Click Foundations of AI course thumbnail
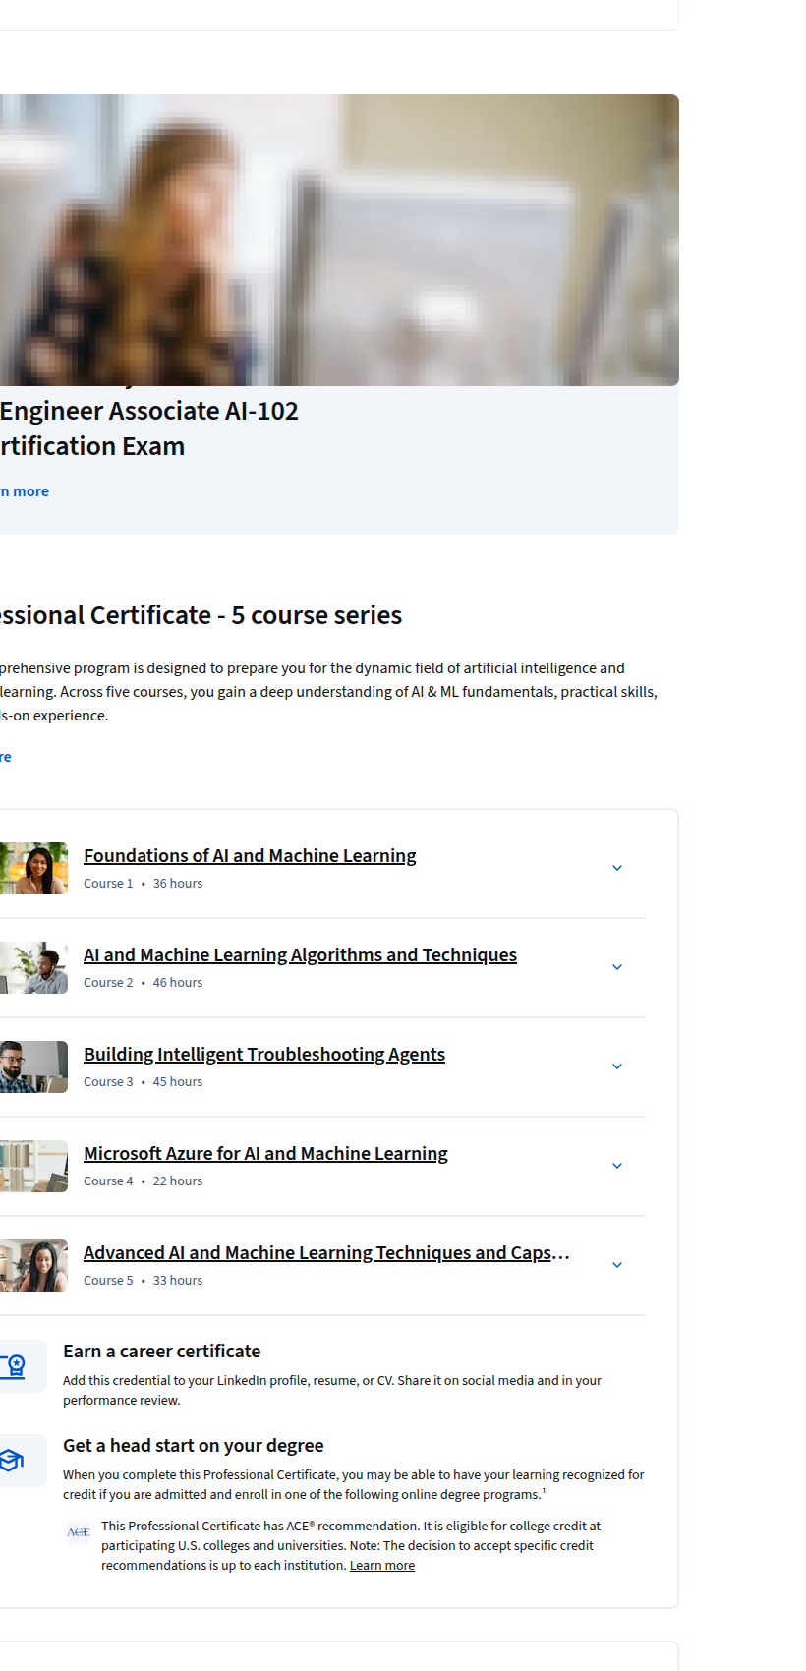This screenshot has width=806, height=1671. pyautogui.click(x=33, y=868)
